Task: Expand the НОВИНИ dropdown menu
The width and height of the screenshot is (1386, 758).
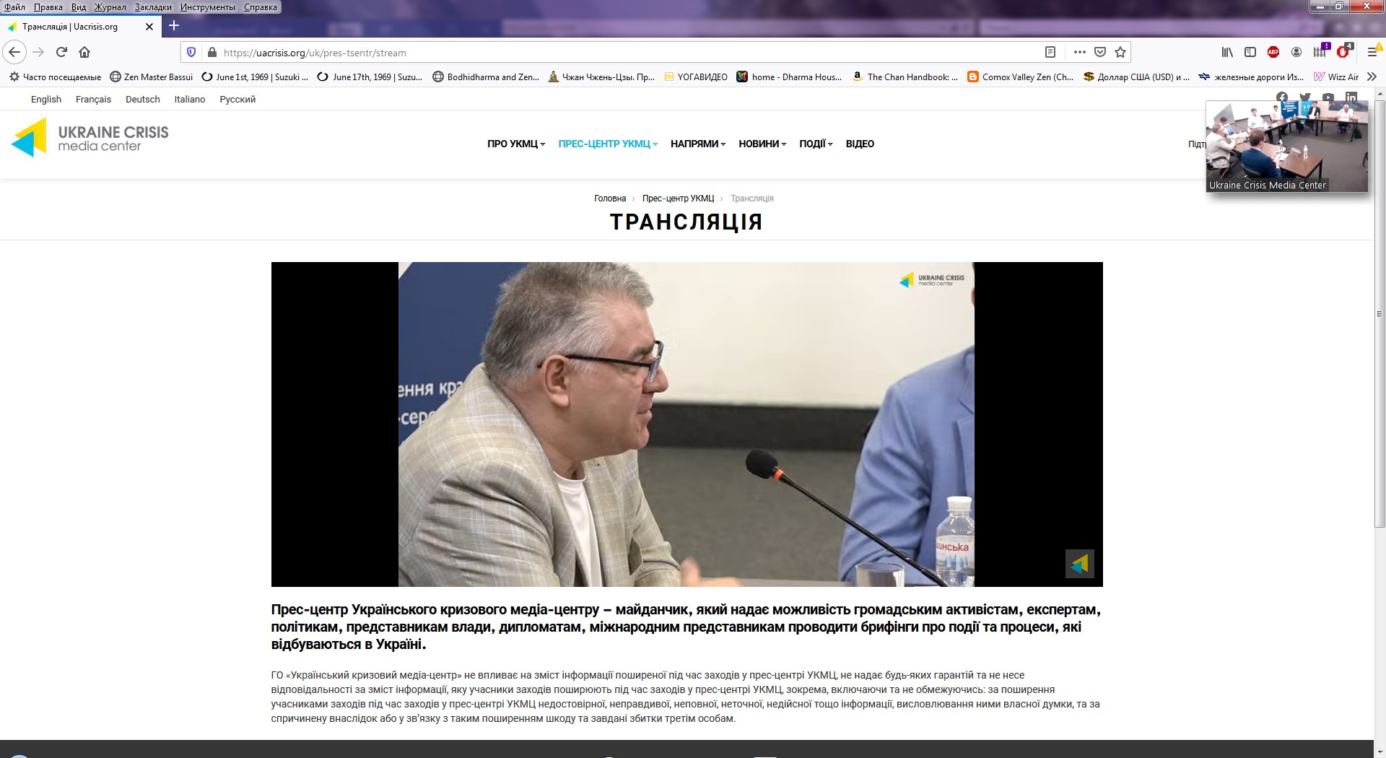Action: 762,144
